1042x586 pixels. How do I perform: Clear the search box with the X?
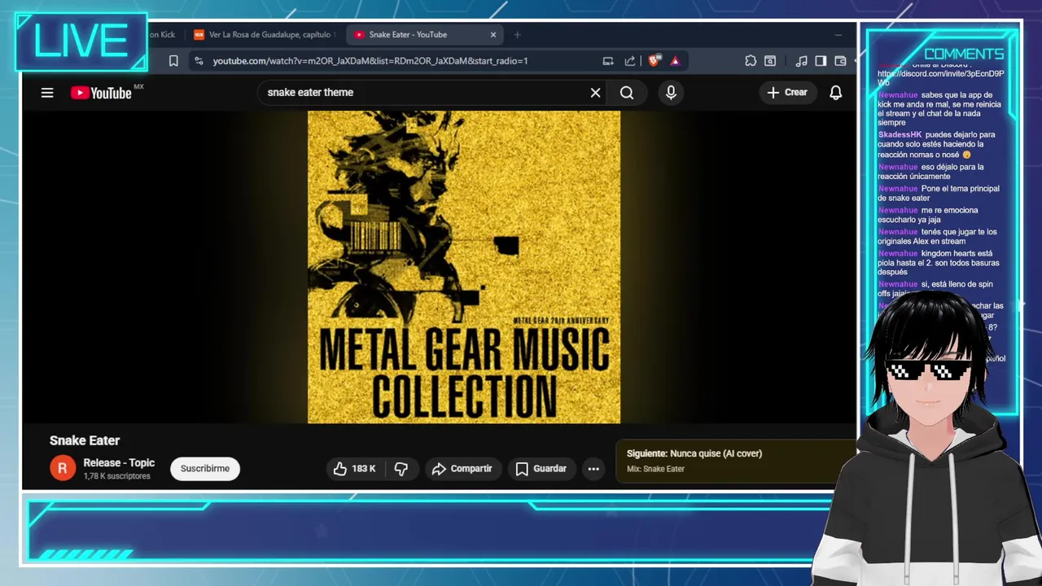pyautogui.click(x=595, y=93)
